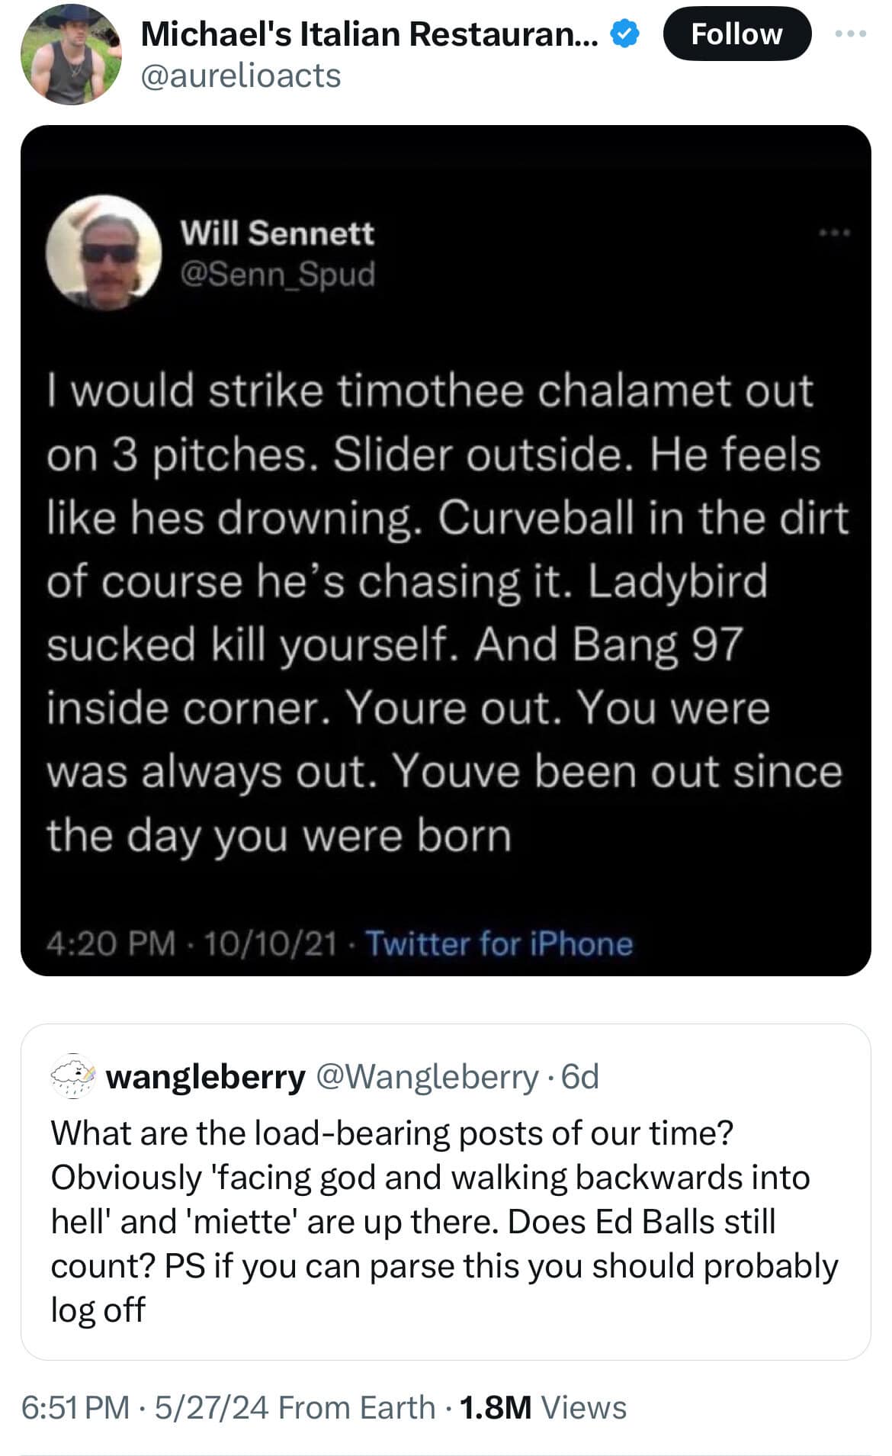Viewport: 892px width, 1456px height.
Task: Open the 1.8M Views count
Action: [543, 1407]
